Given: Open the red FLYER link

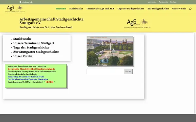Looking at the screenshot, I should 49,82.
